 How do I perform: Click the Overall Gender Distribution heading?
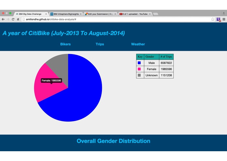pos(114,141)
